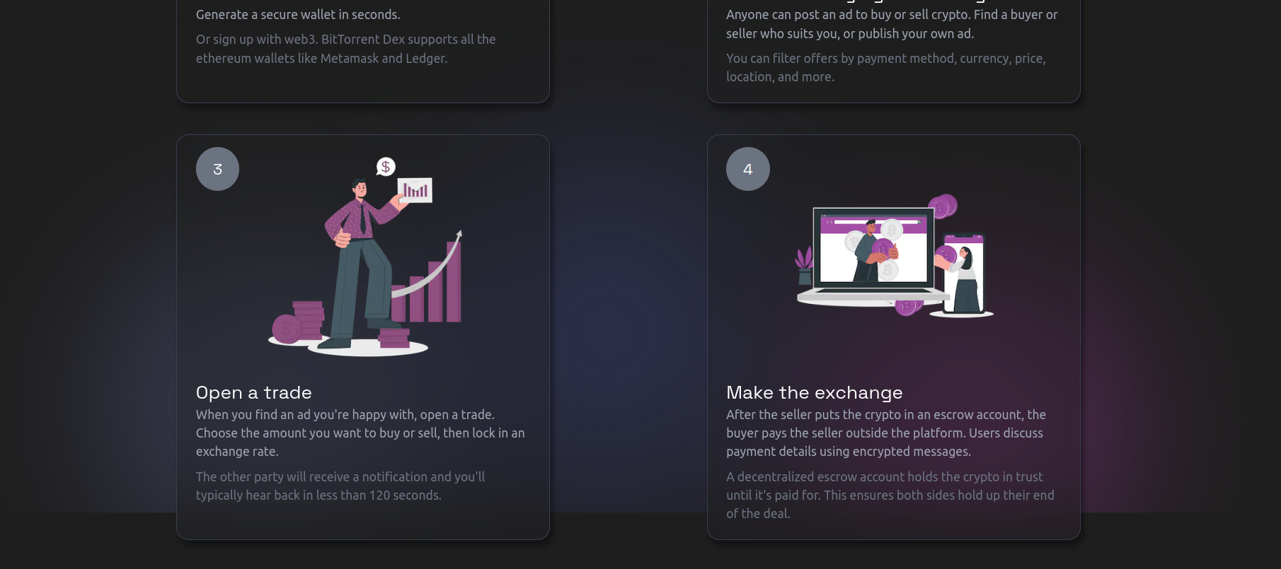The image size is (1281, 569).
Task: Click the purple potted plant icon
Action: point(805,266)
